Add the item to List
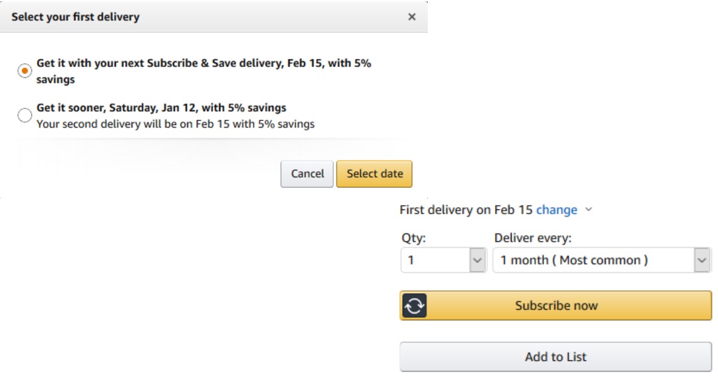 (x=556, y=357)
